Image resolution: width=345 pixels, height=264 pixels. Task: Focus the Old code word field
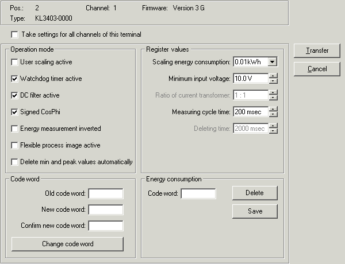point(106,193)
